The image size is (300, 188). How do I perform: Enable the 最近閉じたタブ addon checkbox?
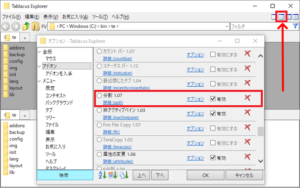point(213,84)
